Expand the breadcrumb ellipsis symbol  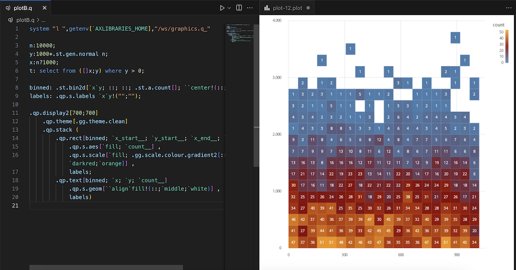[x=44, y=20]
